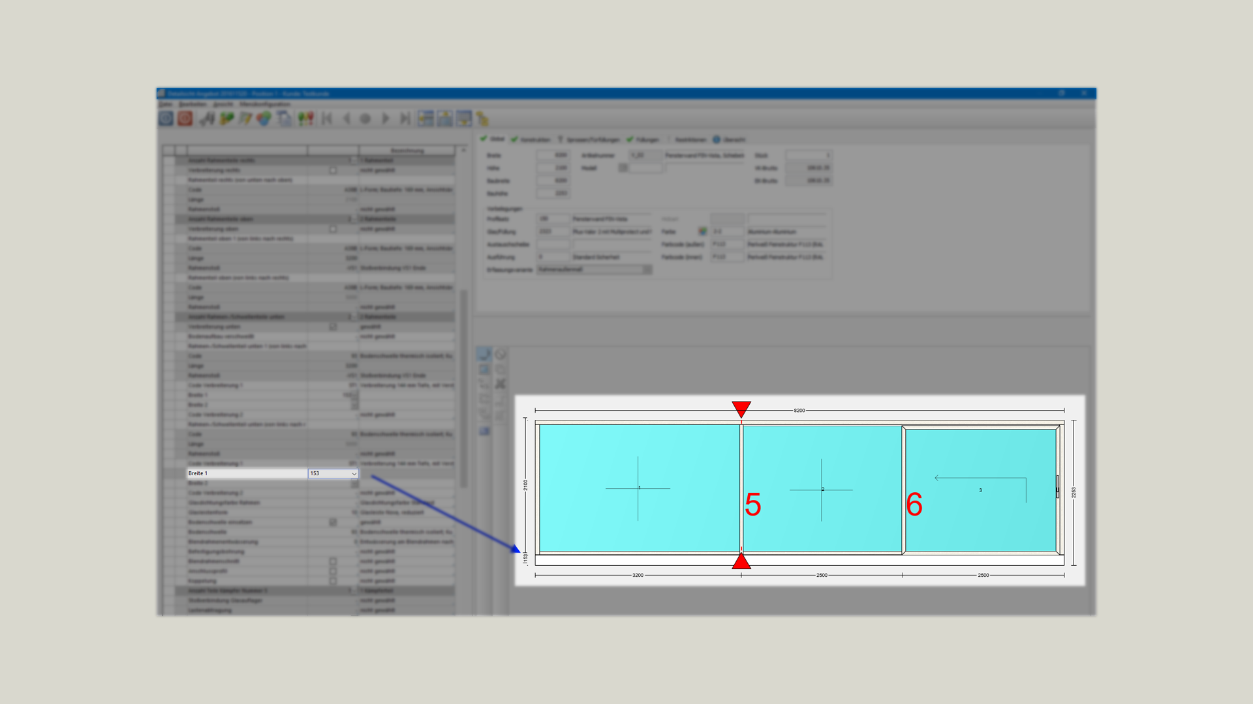
Task: Switch to the Sprossen/Türfüllungen tab
Action: point(589,139)
